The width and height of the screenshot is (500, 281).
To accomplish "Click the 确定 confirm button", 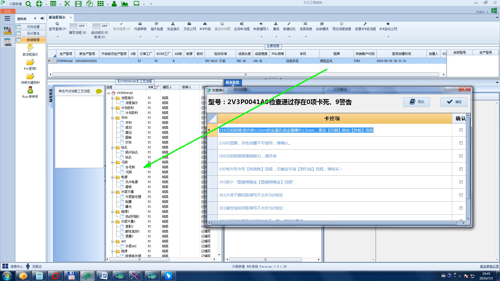I will tap(454, 102).
